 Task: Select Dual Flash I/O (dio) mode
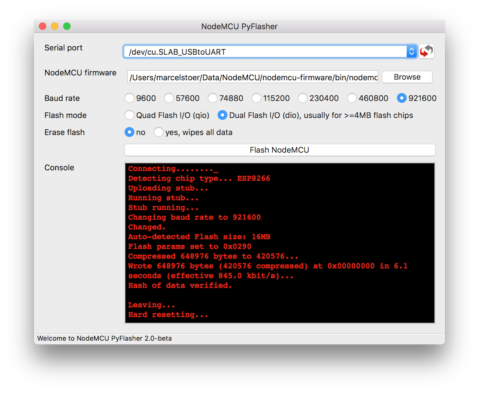point(222,115)
